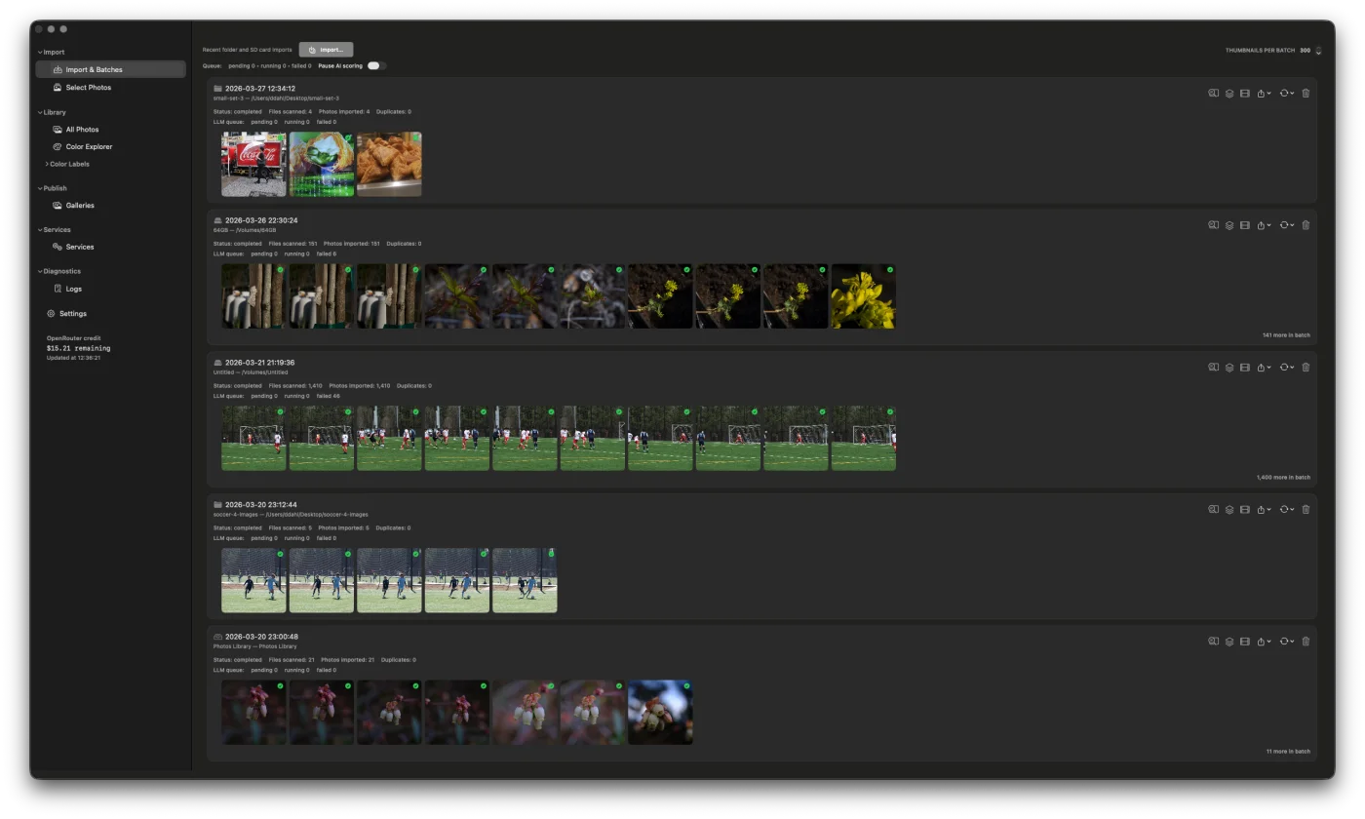Click the photo search icon in the Untitled batch row
The image size is (1365, 819).
click(1214, 368)
